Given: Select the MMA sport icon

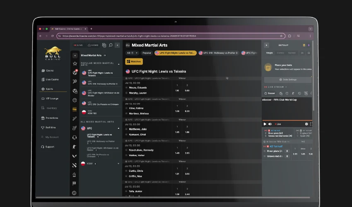Looking at the screenshot, I should coord(75,109).
